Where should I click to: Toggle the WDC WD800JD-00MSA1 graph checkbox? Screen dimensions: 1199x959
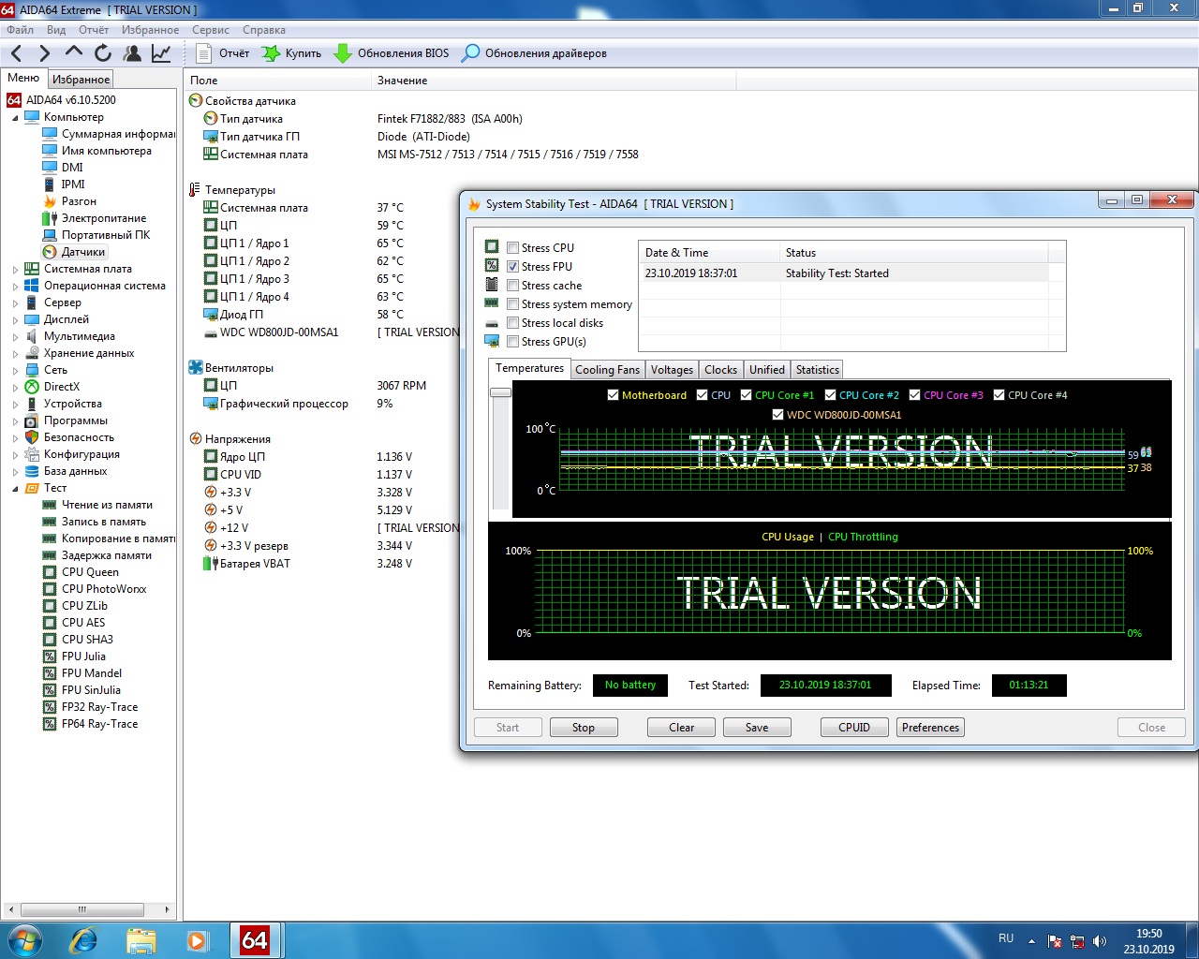pyautogui.click(x=777, y=415)
